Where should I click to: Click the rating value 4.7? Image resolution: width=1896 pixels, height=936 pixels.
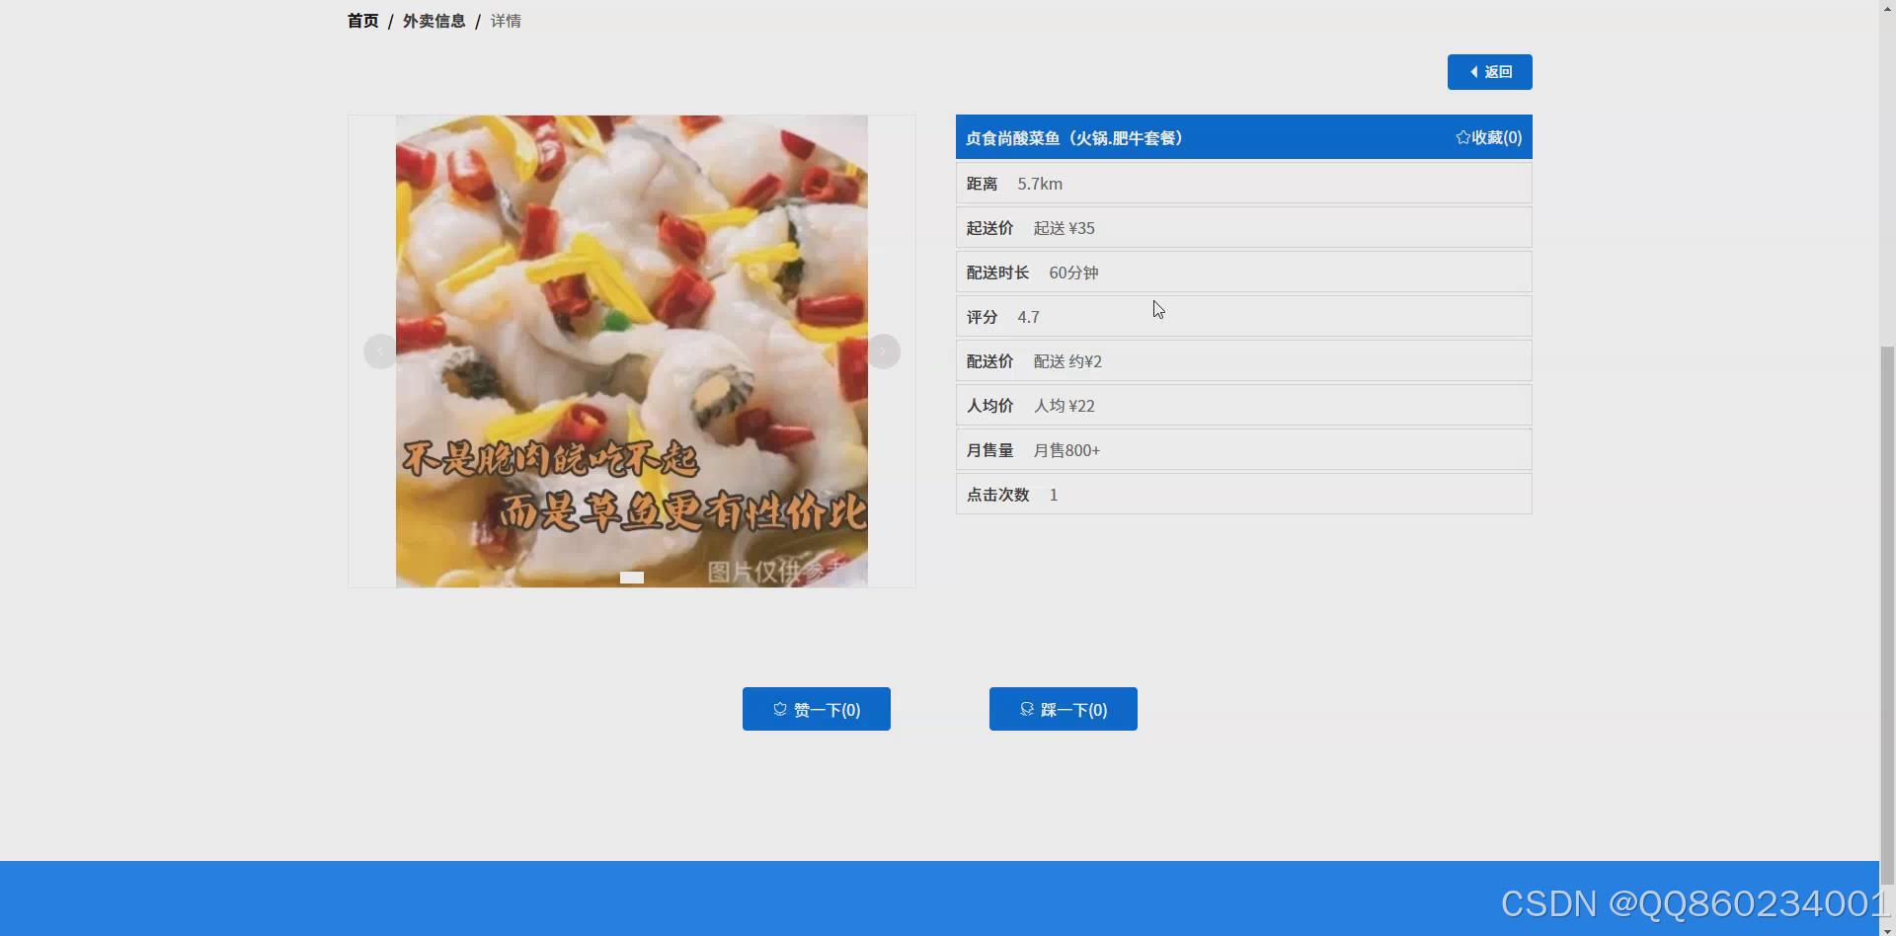coord(1028,317)
